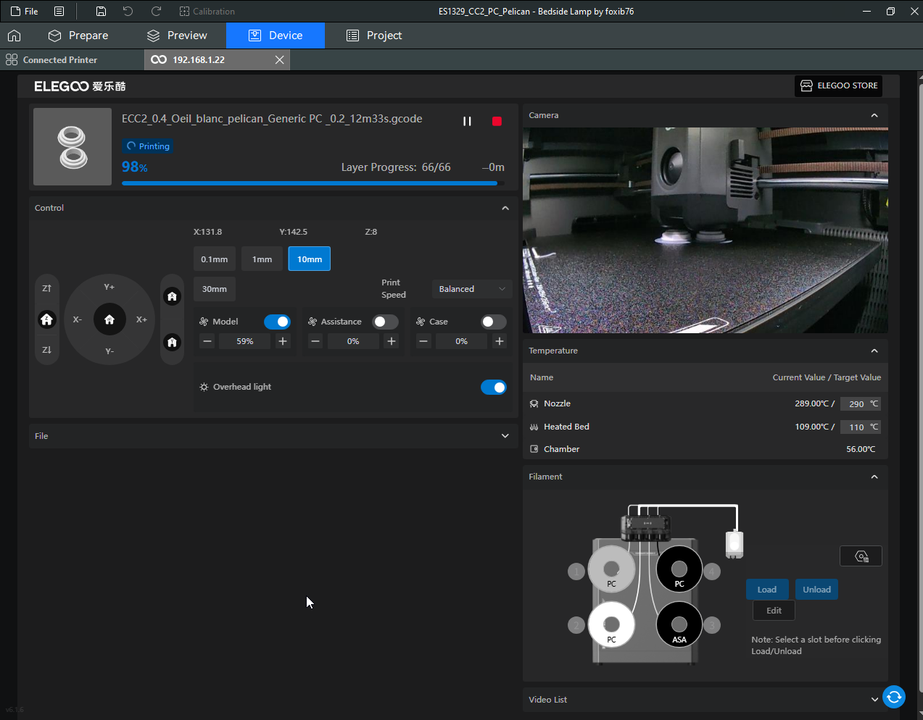Switch to the Prepare tab

tap(78, 35)
